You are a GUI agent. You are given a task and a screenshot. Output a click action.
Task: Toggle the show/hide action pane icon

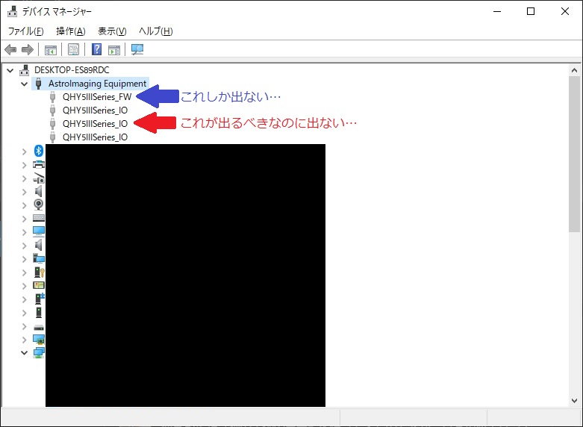114,49
